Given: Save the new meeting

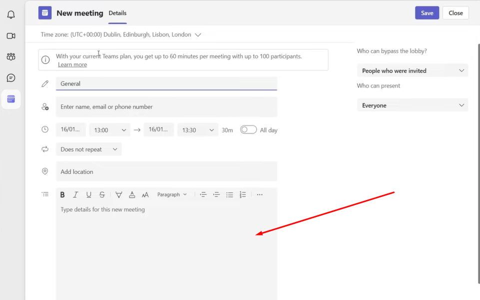Looking at the screenshot, I should click(427, 13).
